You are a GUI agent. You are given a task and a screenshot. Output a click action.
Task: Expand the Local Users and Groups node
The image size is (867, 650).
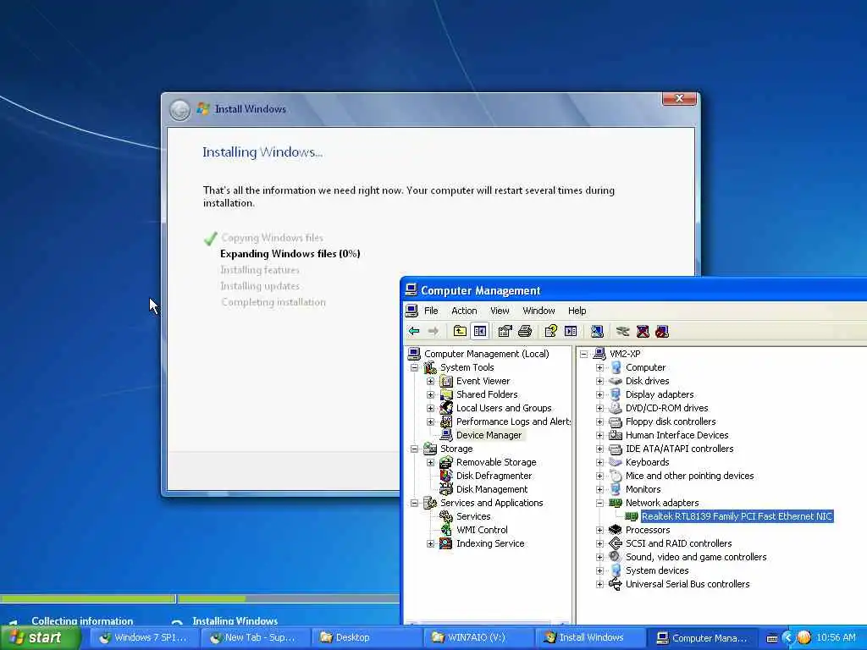pos(430,408)
